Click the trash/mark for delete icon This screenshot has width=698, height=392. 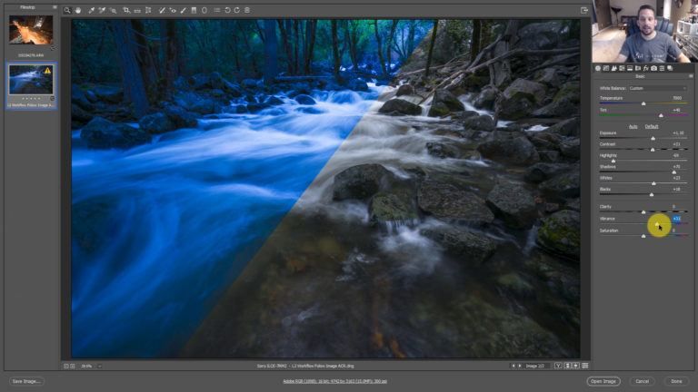pos(247,10)
